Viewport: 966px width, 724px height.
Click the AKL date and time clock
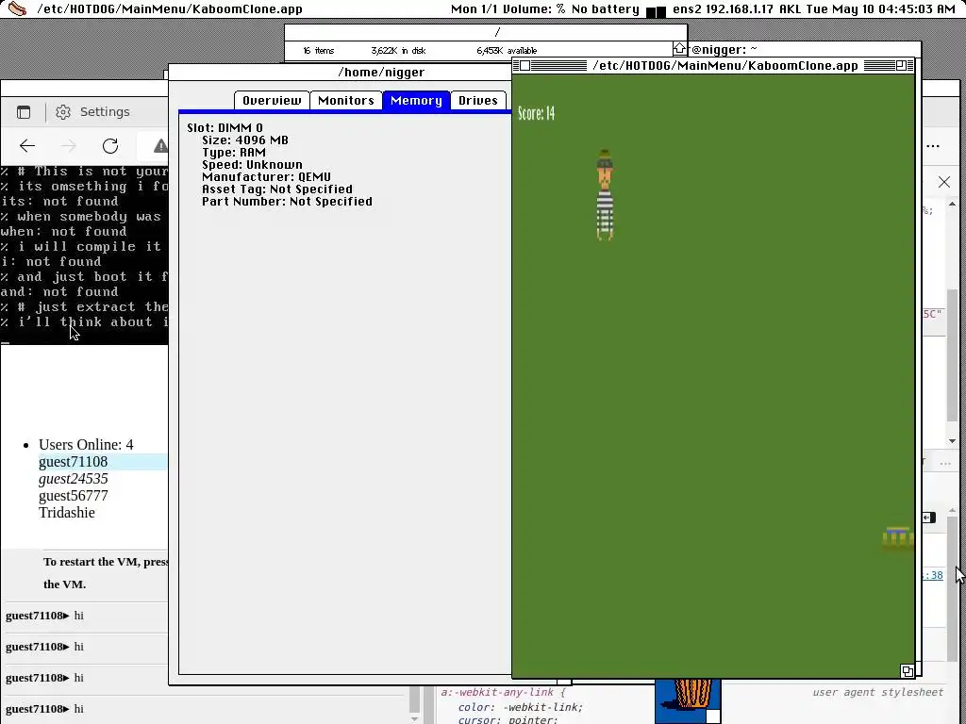(x=868, y=9)
